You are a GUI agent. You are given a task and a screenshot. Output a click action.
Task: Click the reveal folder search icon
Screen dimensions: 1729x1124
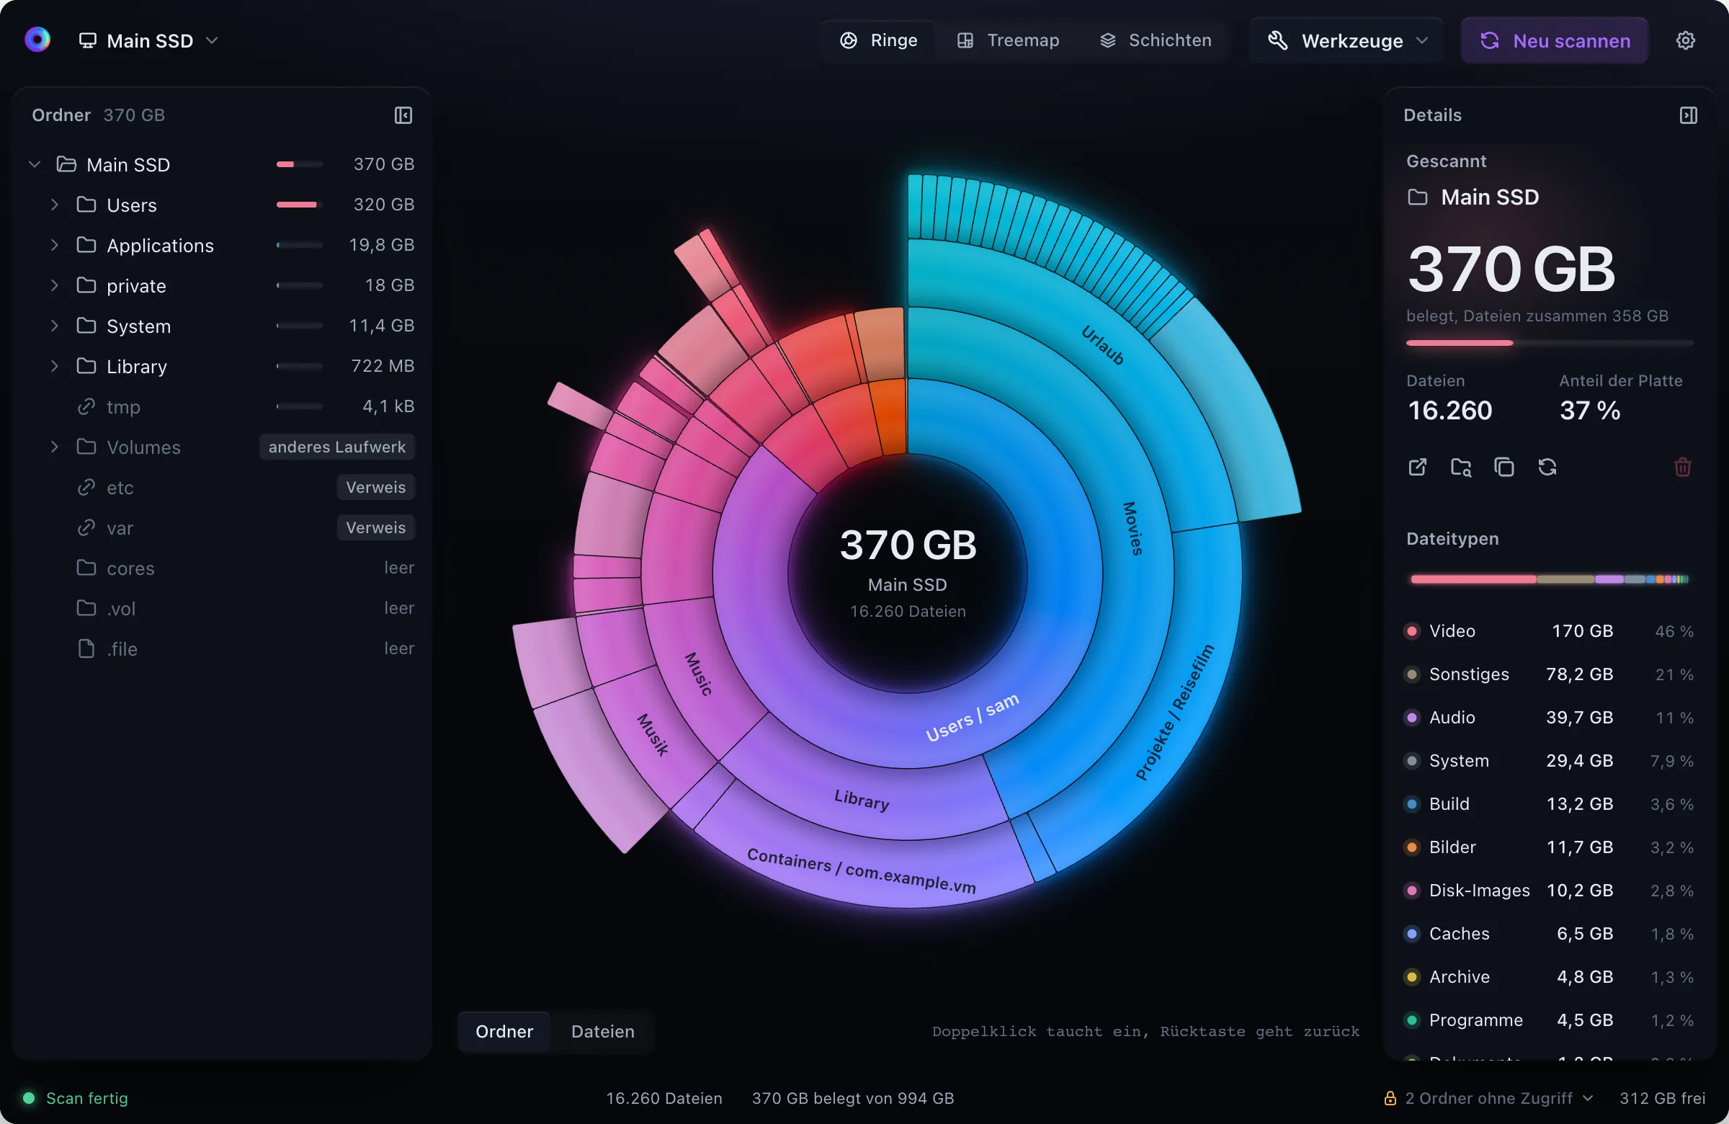coord(1461,466)
